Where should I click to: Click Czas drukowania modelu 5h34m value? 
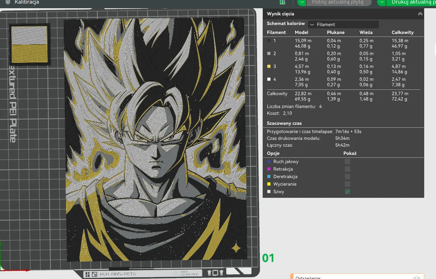click(342, 138)
